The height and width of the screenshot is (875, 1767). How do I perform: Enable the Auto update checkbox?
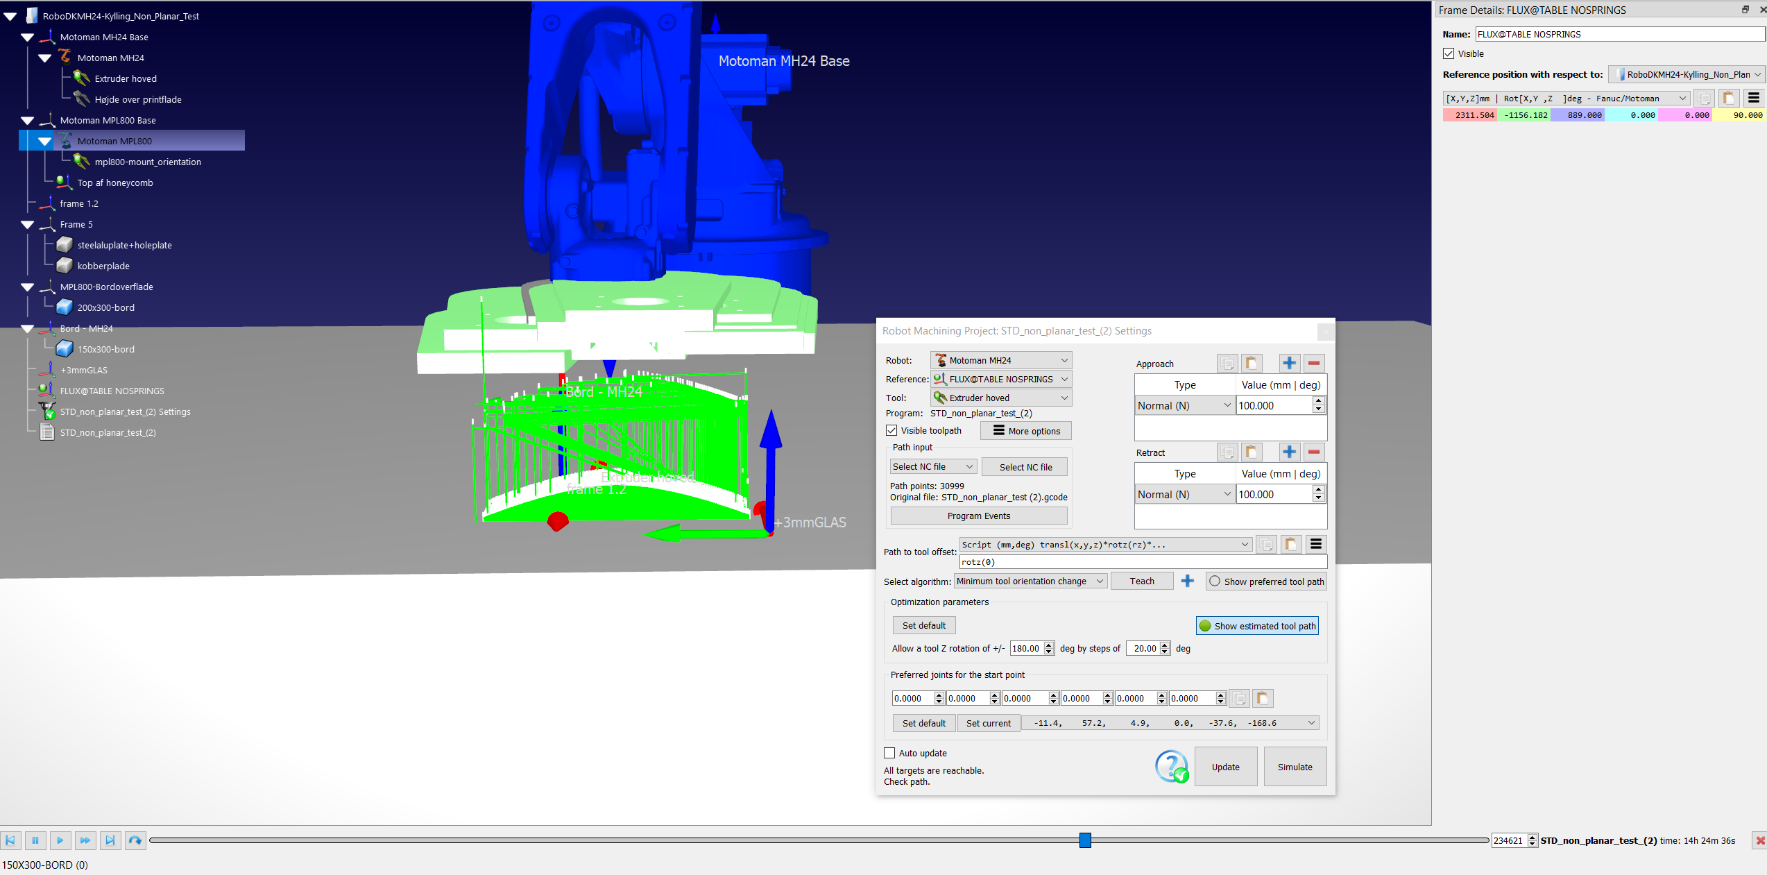pyautogui.click(x=889, y=753)
